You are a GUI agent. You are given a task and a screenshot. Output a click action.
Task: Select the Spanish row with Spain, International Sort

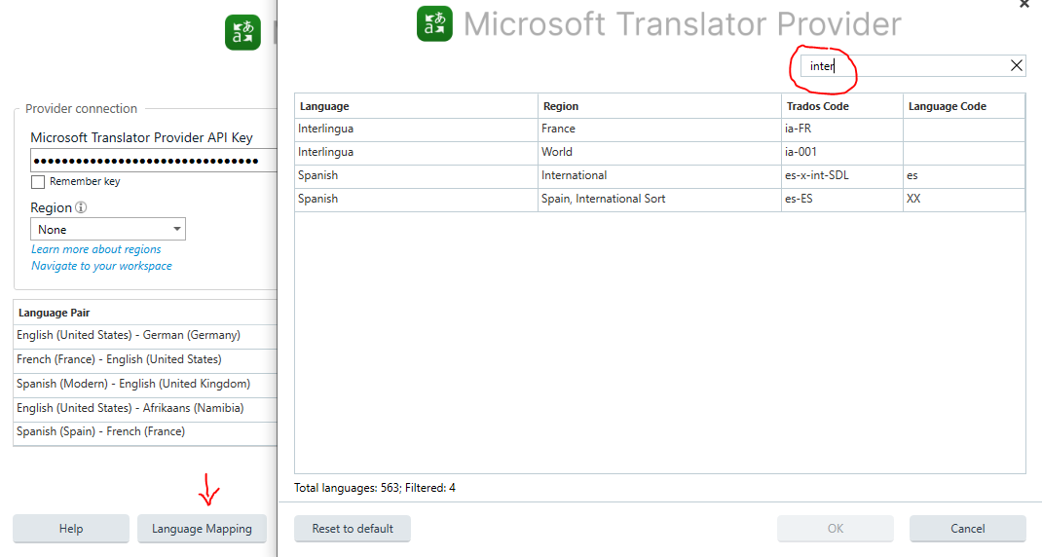point(660,199)
